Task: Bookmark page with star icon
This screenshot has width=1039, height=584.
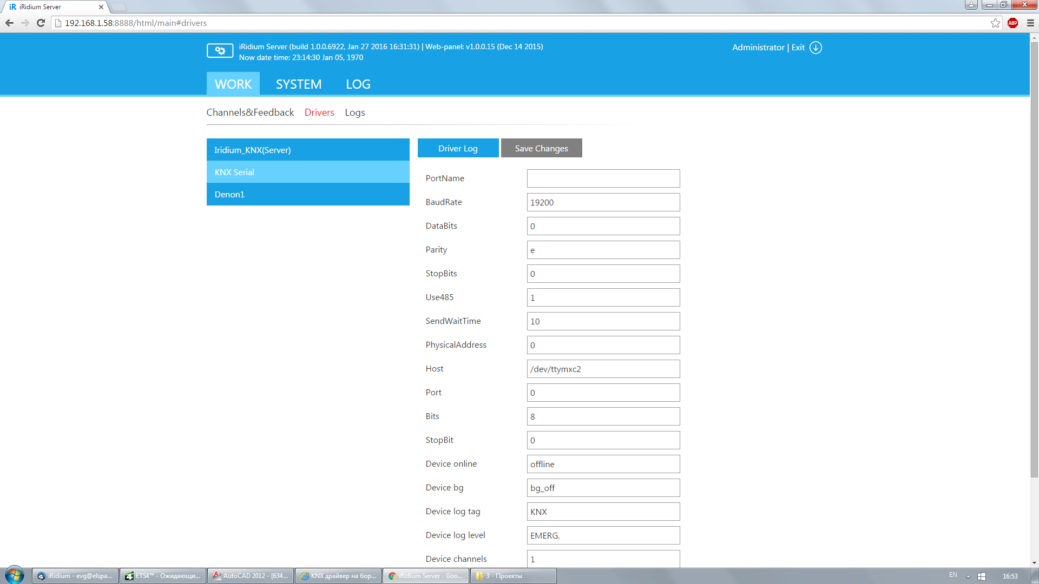Action: 995,23
